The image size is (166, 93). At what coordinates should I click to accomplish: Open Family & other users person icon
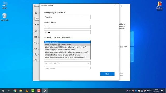click(36, 55)
